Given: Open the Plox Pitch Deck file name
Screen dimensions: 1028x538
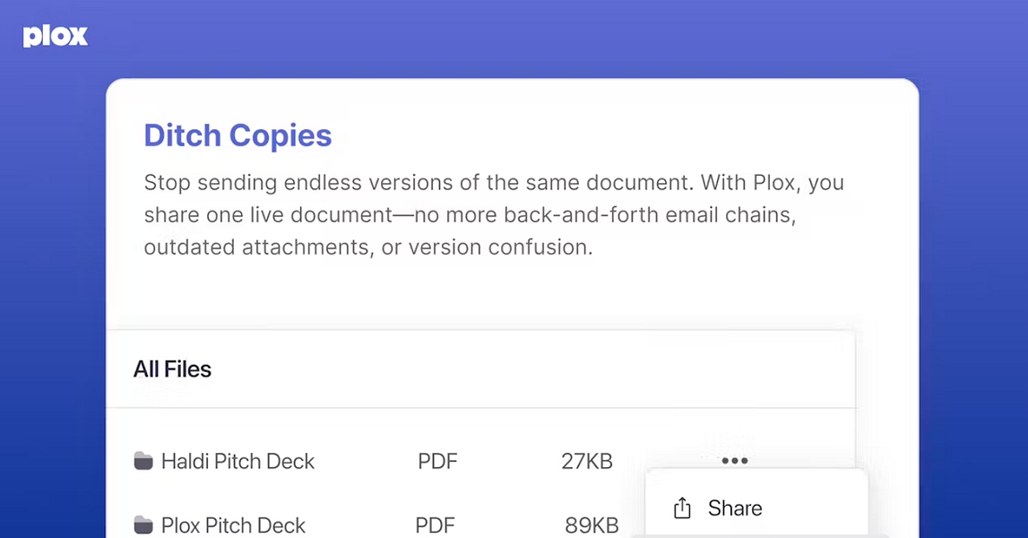Looking at the screenshot, I should 233,525.
